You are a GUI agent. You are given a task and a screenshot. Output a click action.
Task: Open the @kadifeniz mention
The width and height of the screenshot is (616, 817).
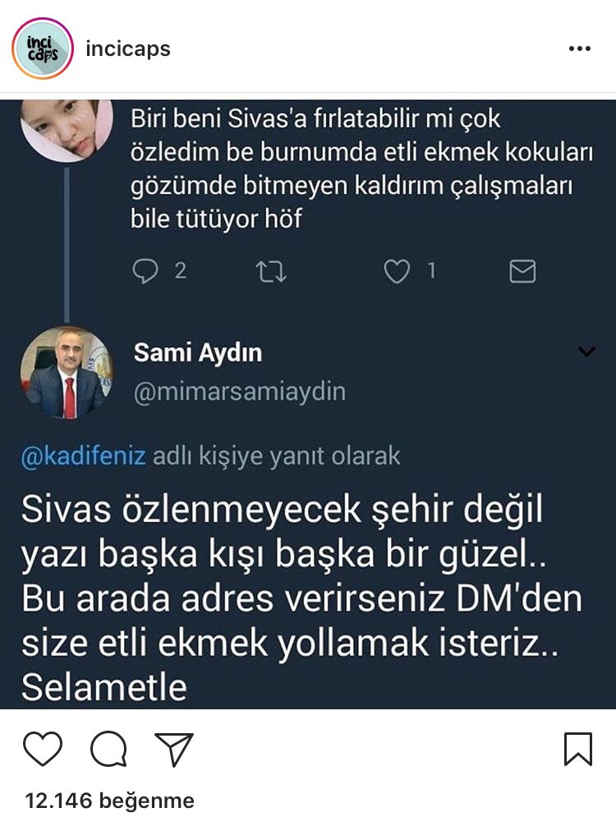83,456
